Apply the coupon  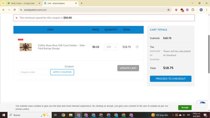(x=62, y=72)
